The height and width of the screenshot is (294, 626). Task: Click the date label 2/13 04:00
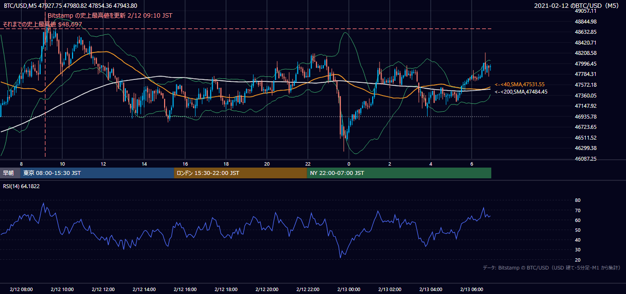coord(431,289)
